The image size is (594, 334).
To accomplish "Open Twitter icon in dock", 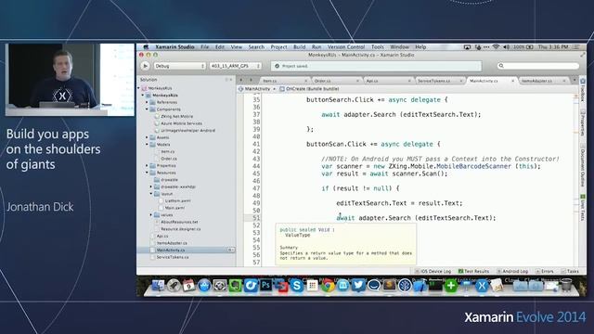I will click(x=358, y=285).
